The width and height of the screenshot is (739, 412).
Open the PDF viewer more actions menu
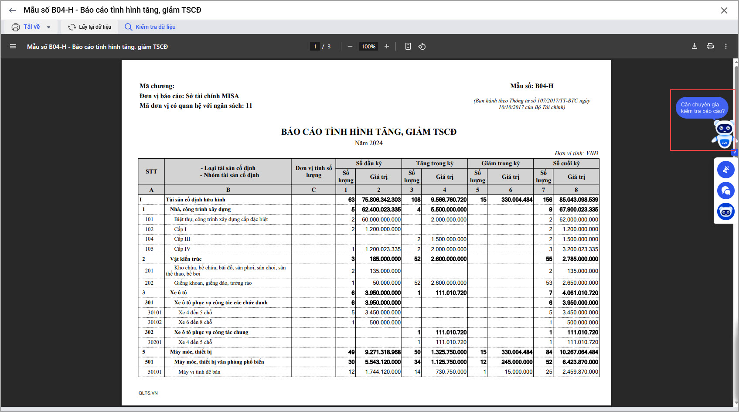tap(726, 46)
